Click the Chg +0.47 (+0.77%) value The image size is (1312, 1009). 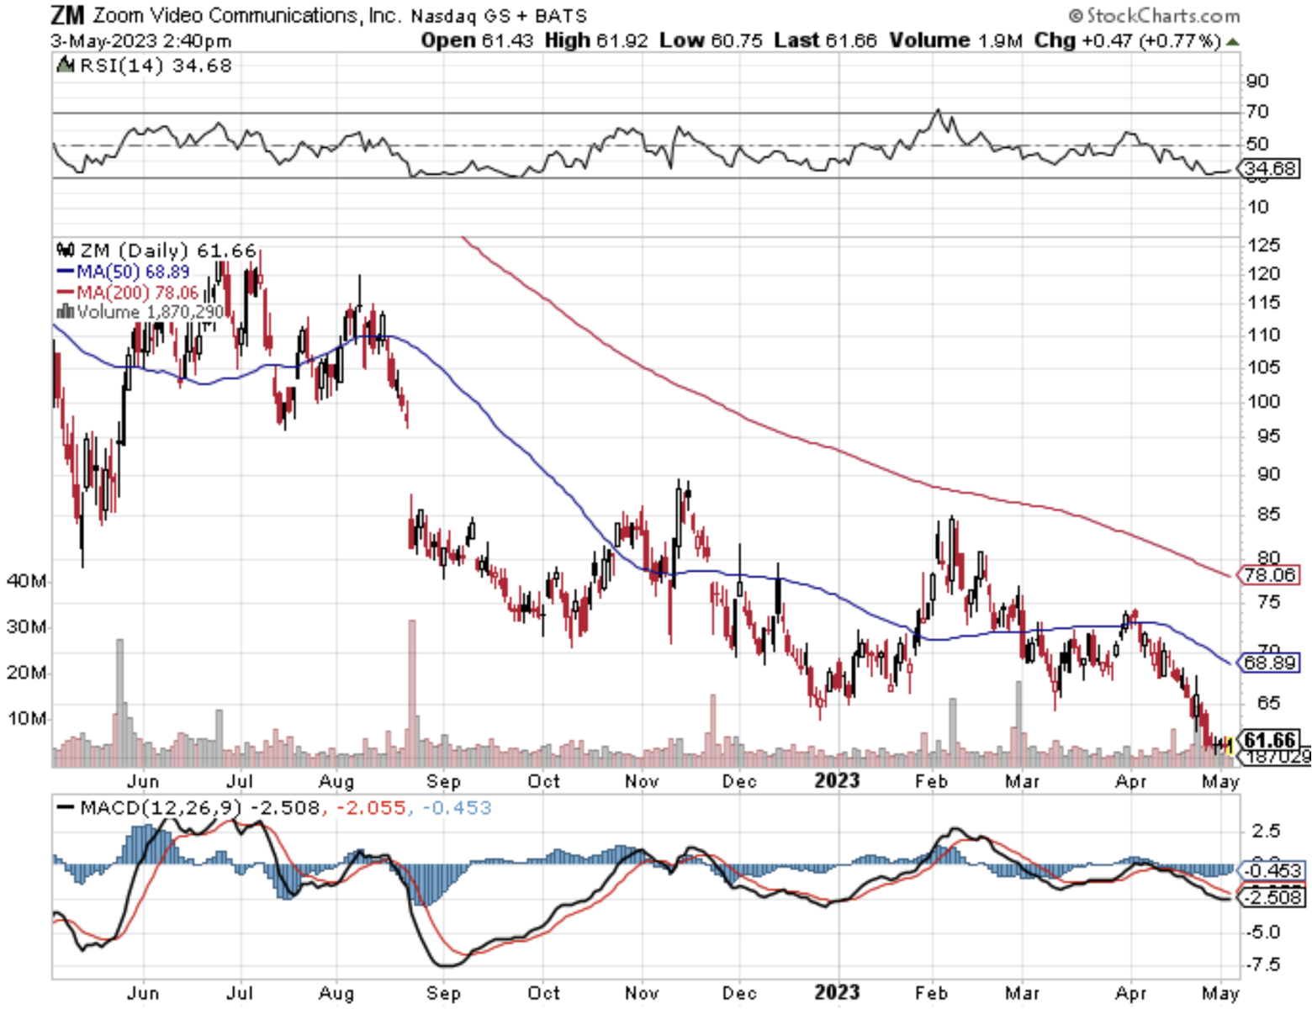(x=1127, y=40)
